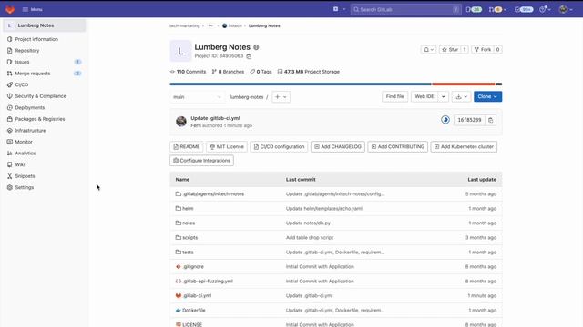Viewport: 583px width, 327px height.
Task: Open notification bell dropdown
Action: coord(428,49)
